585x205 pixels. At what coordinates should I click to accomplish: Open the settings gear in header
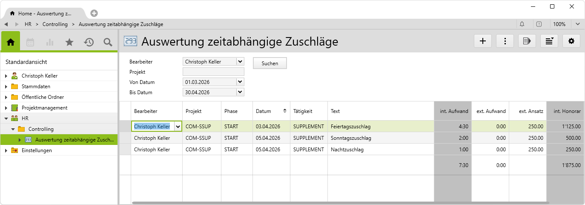coord(571,41)
